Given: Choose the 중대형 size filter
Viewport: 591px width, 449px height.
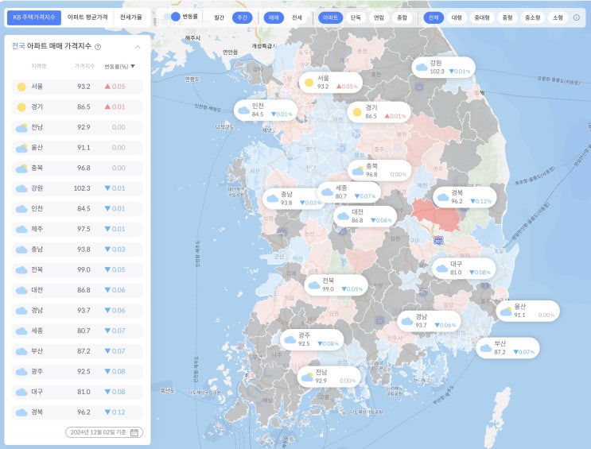Looking at the screenshot, I should pyautogui.click(x=482, y=17).
